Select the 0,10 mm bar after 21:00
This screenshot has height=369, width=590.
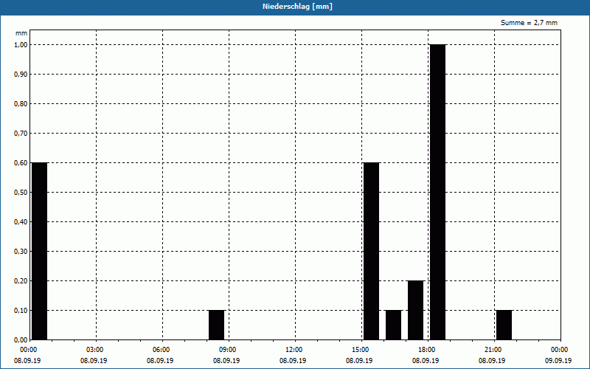coord(504,325)
